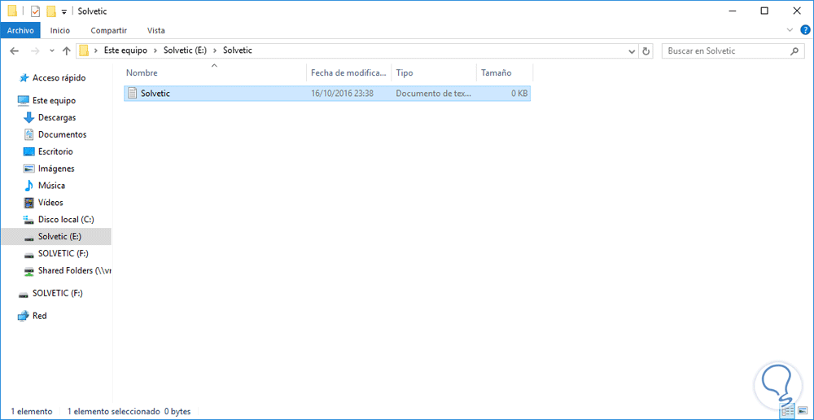Click the search magnifier icon
Viewport: 814px width, 420px height.
click(x=794, y=51)
